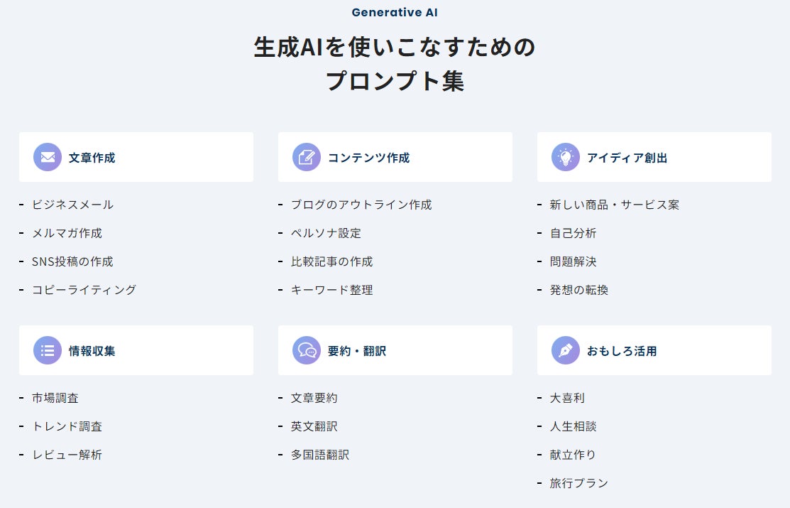Screen dimensions: 790x508
Task: Select the SNS投稿の作成 link
Action: [x=72, y=261]
